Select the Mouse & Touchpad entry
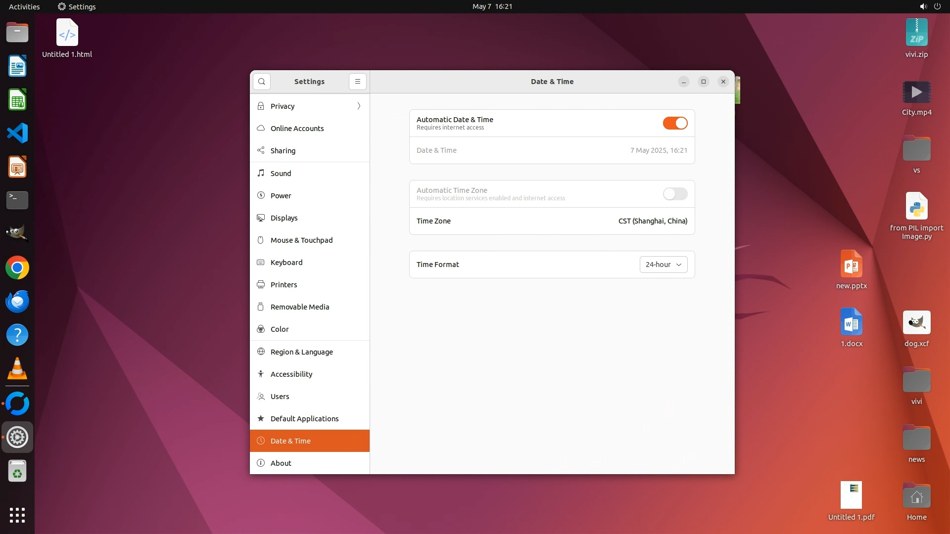Screen dimensions: 950x534 (x=301, y=240)
